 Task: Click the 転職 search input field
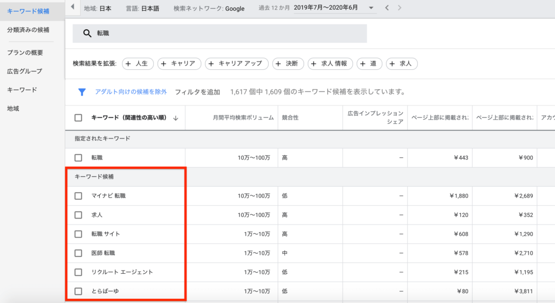[x=220, y=34]
